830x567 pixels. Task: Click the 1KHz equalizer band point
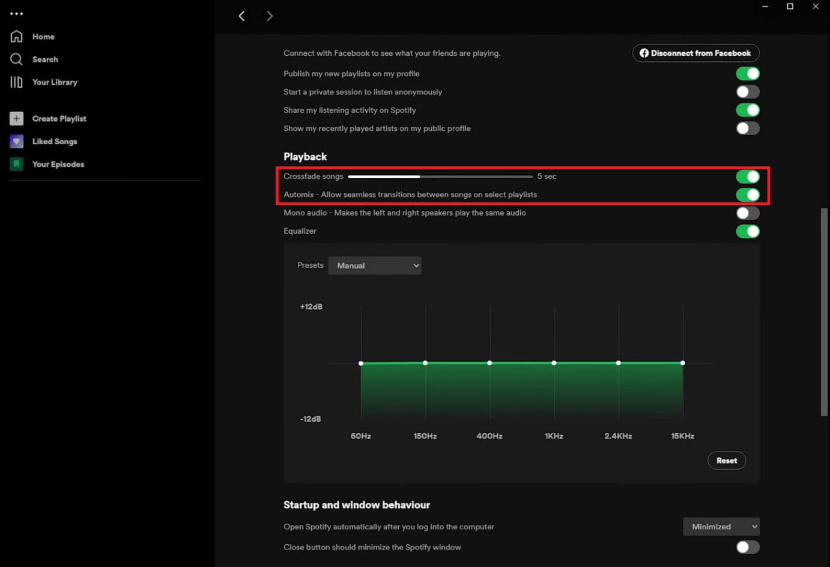tap(554, 363)
